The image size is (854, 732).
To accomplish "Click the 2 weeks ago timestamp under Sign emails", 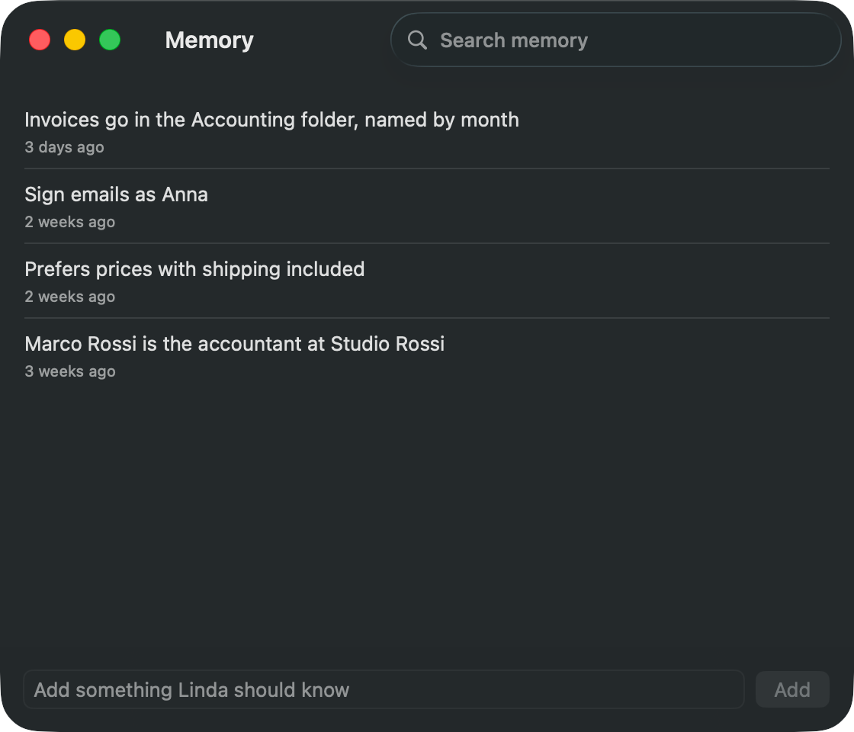I will click(69, 222).
